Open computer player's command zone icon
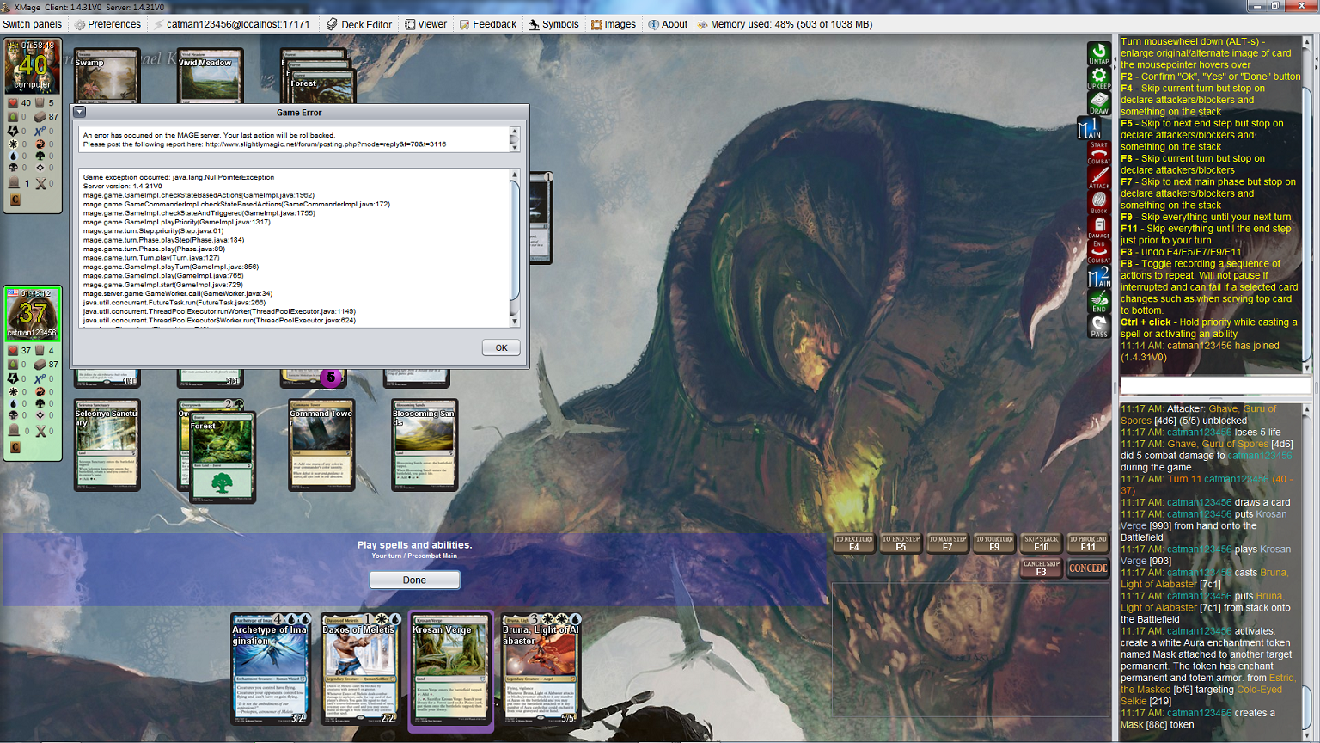This screenshot has height=743, width=1320. 15,200
